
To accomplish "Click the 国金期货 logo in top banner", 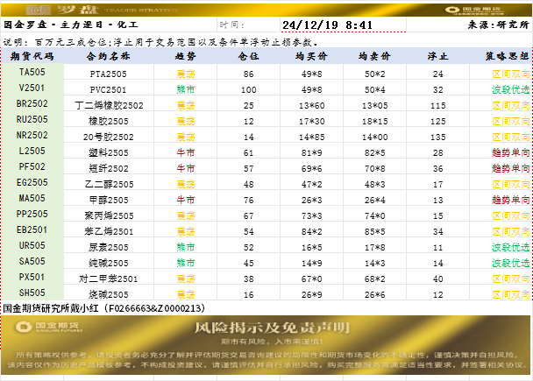I will 475,11.
